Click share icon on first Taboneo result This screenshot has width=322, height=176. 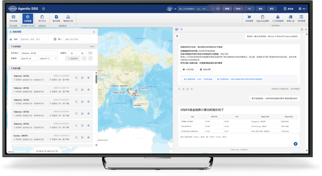[x=88, y=78]
